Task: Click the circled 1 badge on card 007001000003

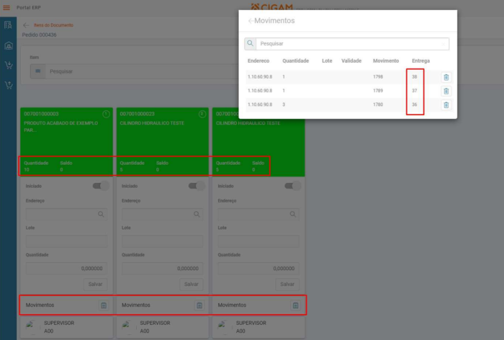Action: tap(106, 114)
